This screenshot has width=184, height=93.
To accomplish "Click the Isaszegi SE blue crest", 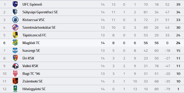I will point(15,50).
